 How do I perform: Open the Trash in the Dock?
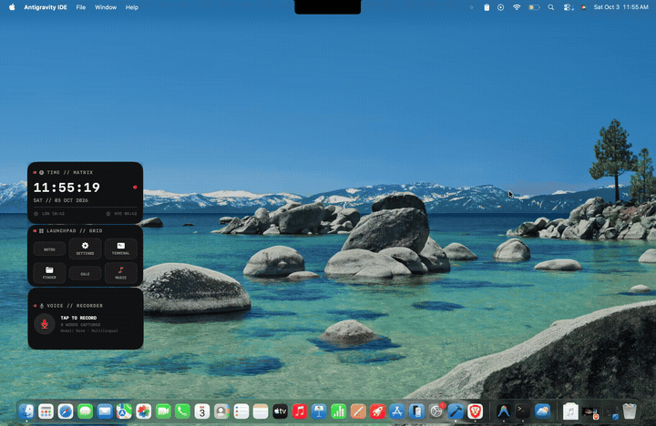[x=630, y=411]
